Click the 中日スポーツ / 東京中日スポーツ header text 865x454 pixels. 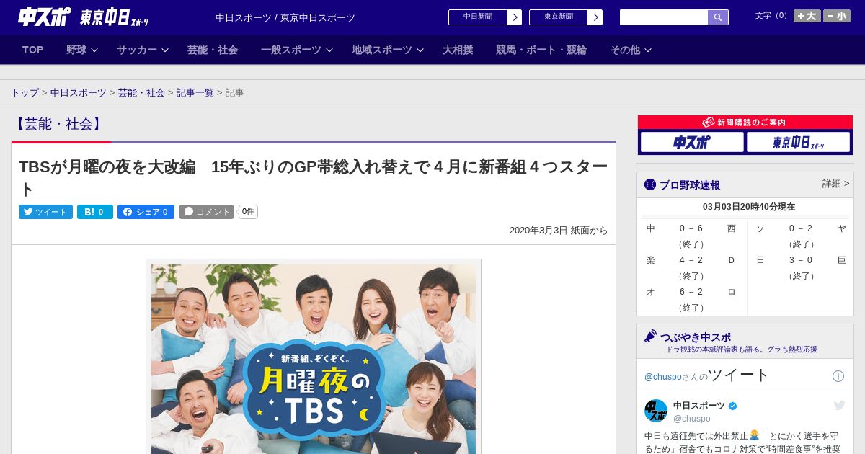pos(285,17)
